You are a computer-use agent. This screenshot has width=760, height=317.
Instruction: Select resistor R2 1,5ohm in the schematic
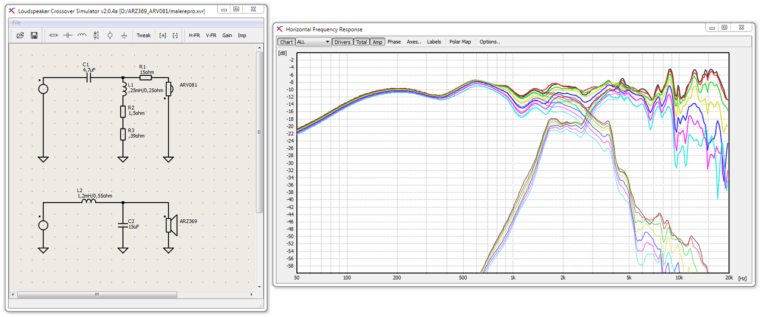123,111
